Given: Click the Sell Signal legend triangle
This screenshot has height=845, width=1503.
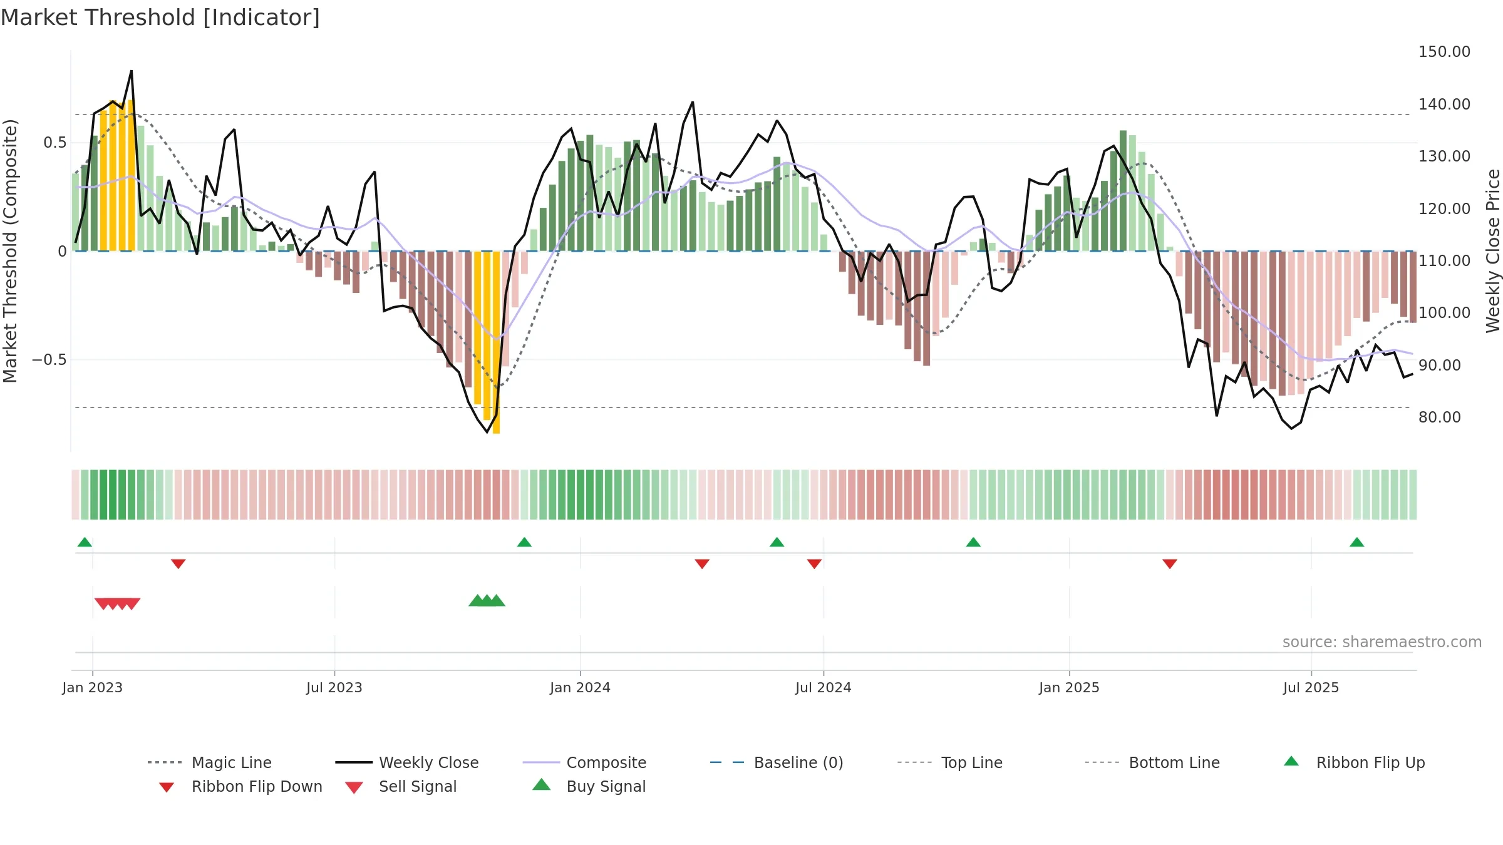Looking at the screenshot, I should tap(354, 787).
